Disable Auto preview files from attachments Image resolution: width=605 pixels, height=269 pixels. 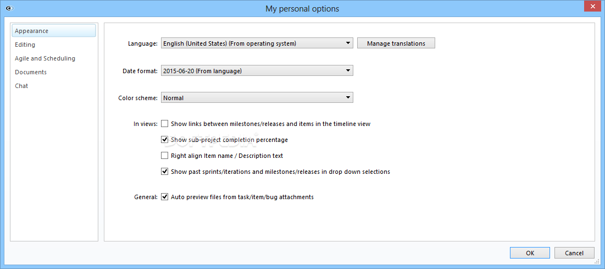(165, 197)
